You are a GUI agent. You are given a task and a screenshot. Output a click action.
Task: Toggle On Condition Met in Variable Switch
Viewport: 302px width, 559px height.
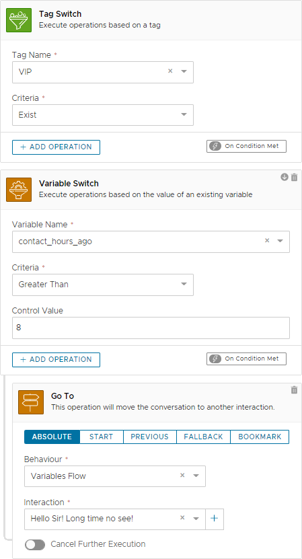(x=246, y=359)
